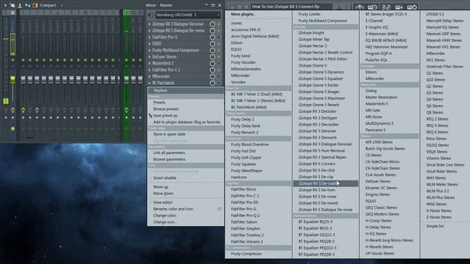This screenshot has width=470, height=264.
Task: Open slot menu arrow for iZotope RX 3 Dialogue Denoiser
Action: pos(150,24)
